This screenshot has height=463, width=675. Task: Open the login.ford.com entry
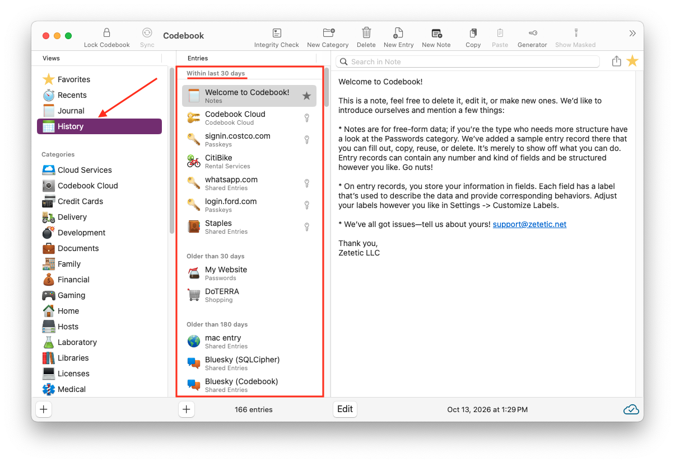click(x=249, y=205)
